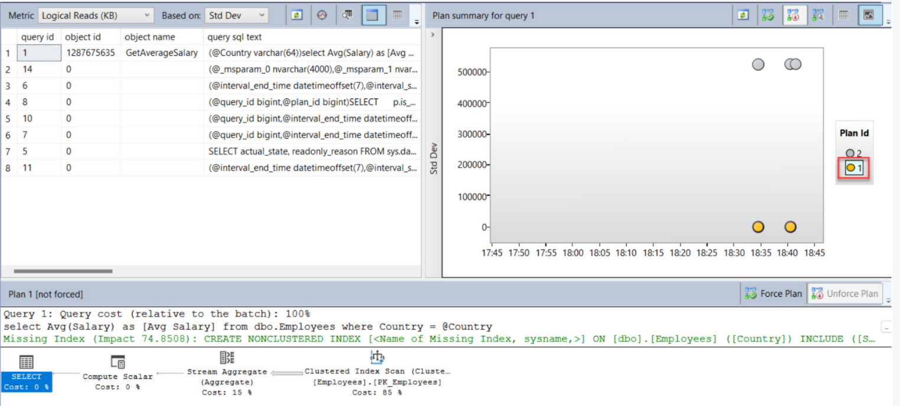This screenshot has width=900, height=406.
Task: Select row with query id 10
Action: [x=211, y=119]
